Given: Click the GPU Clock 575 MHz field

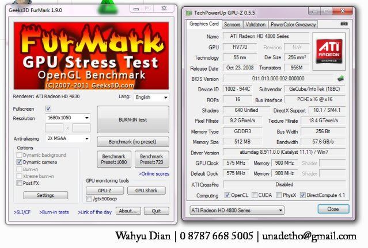Looking at the screenshot, I should point(236,163).
